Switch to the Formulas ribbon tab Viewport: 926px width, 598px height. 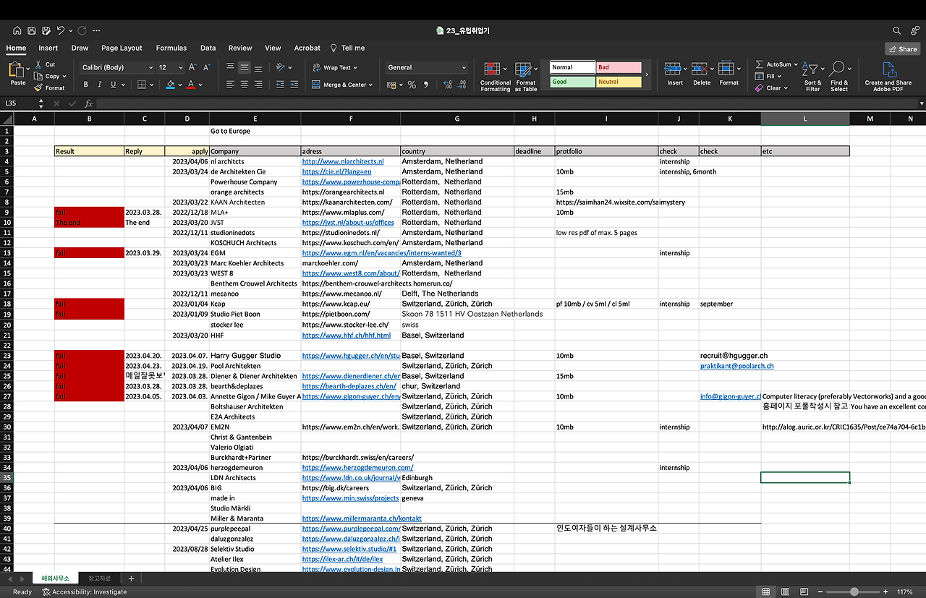click(x=171, y=48)
